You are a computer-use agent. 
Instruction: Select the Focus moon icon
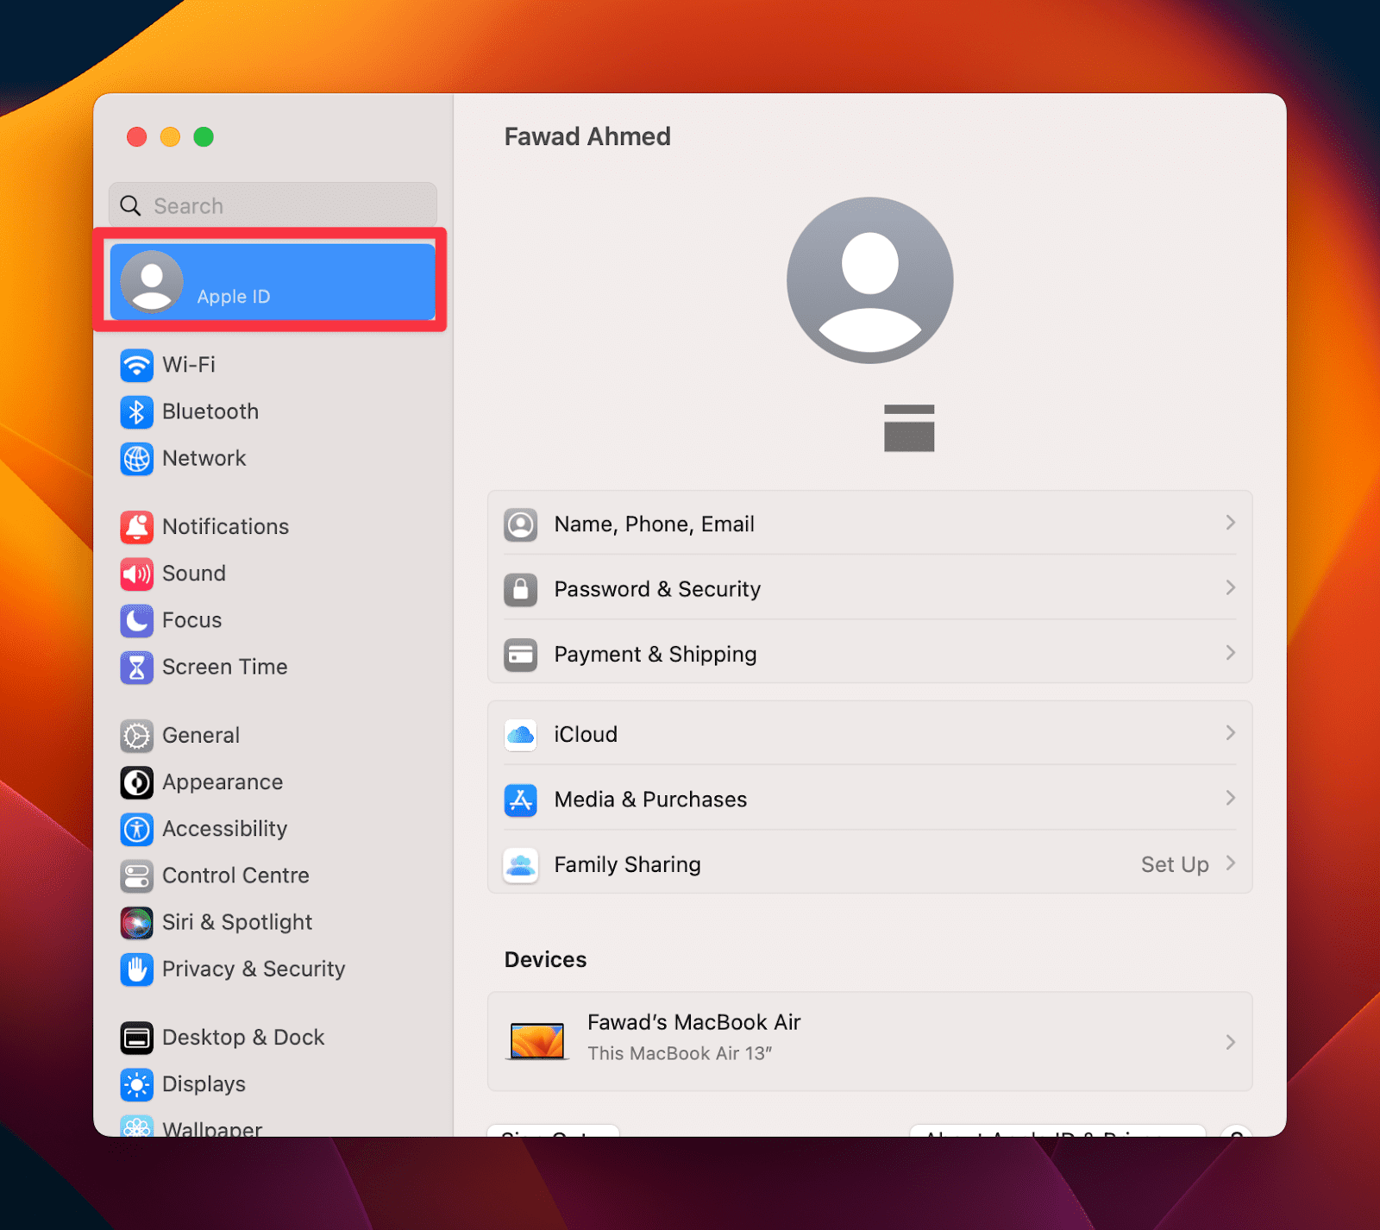136,620
